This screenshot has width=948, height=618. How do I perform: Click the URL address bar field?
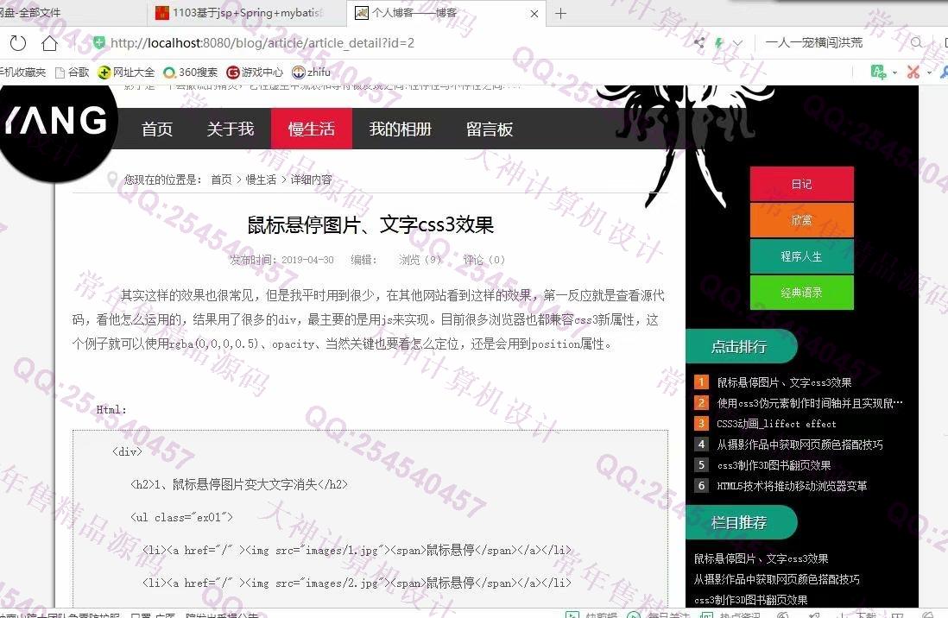coord(389,43)
